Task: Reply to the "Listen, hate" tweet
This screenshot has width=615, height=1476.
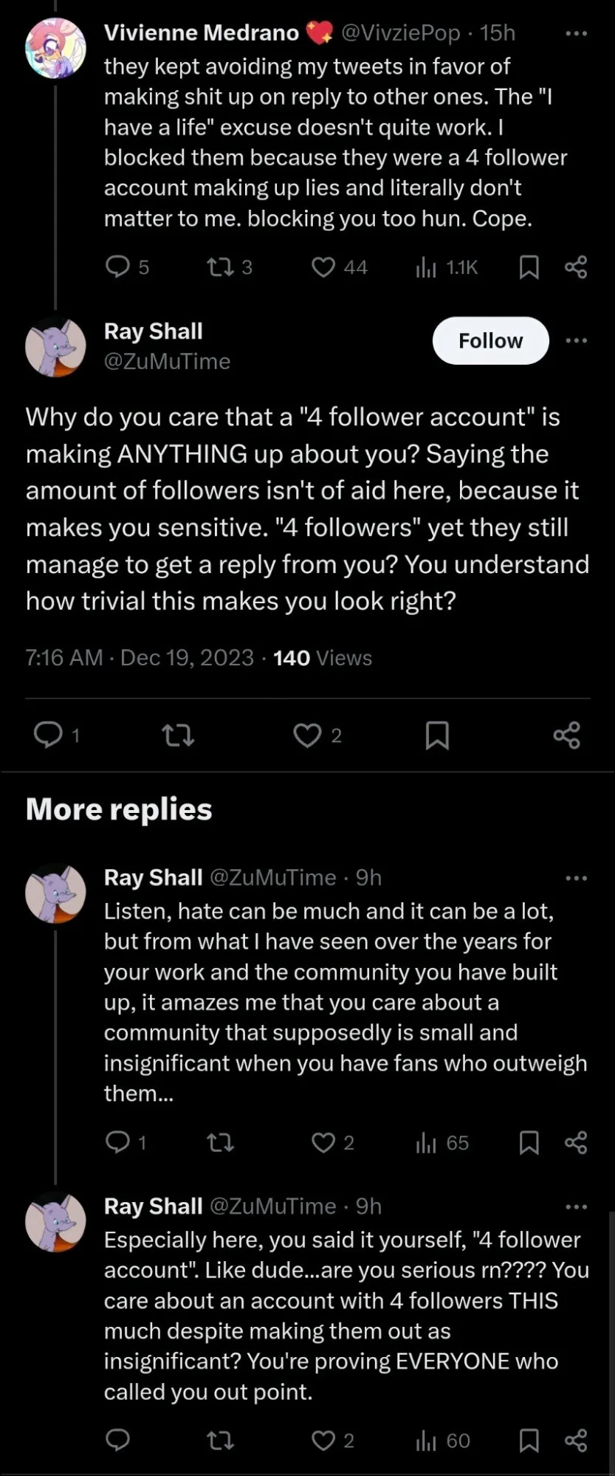Action: coord(117,1142)
